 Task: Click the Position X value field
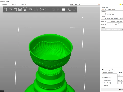[120, 75]
